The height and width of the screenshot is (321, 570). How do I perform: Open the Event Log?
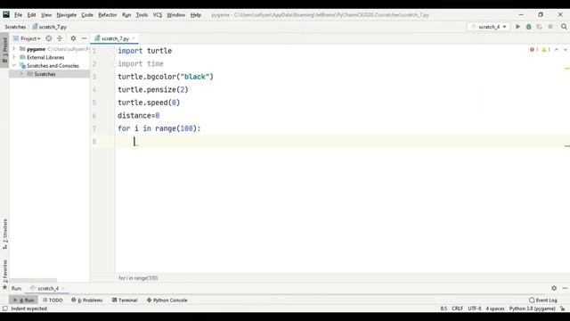(543, 300)
